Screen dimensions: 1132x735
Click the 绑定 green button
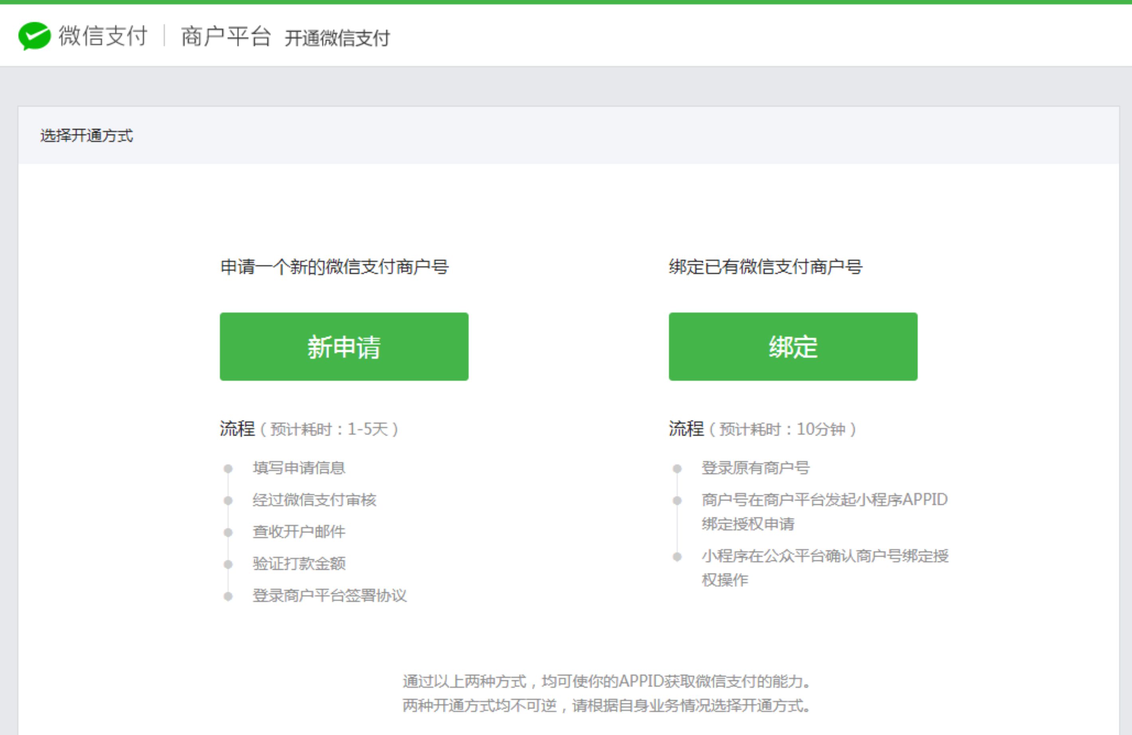793,346
